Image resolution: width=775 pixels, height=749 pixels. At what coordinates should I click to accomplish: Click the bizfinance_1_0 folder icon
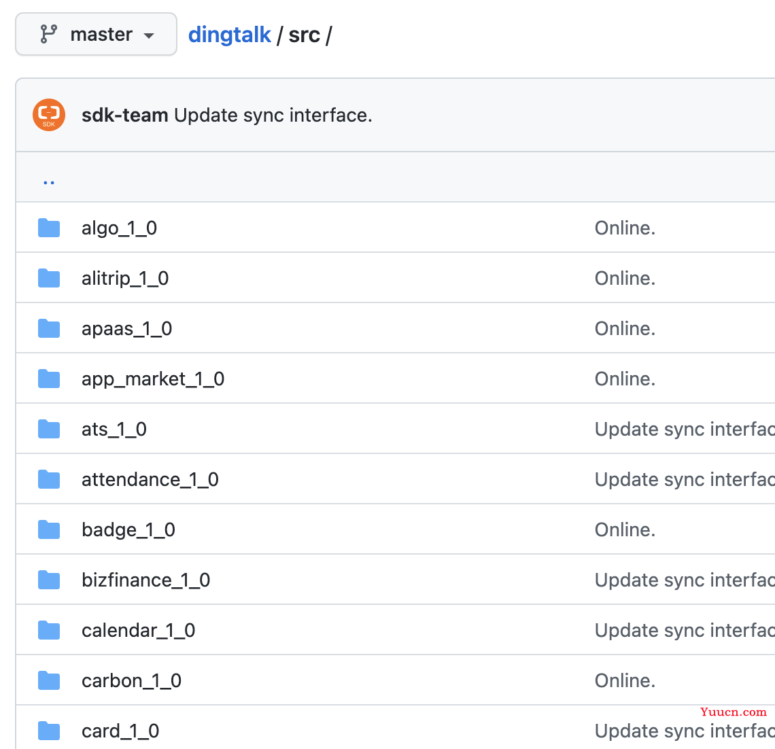pos(49,580)
